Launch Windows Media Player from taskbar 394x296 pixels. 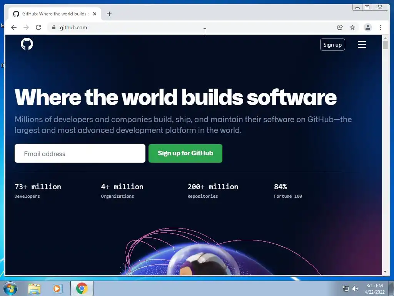pos(57,288)
